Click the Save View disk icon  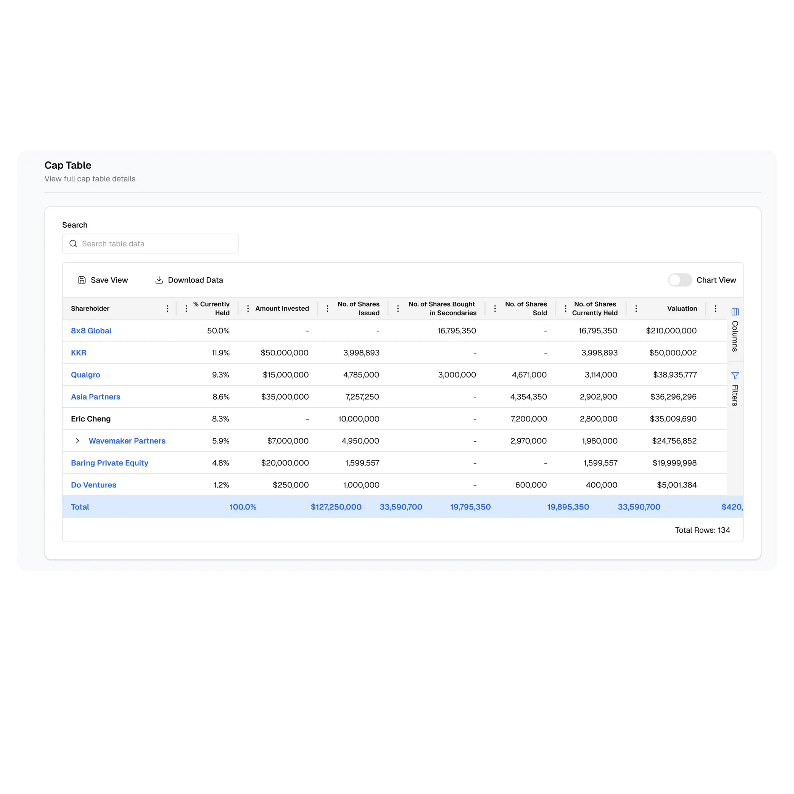tap(82, 280)
